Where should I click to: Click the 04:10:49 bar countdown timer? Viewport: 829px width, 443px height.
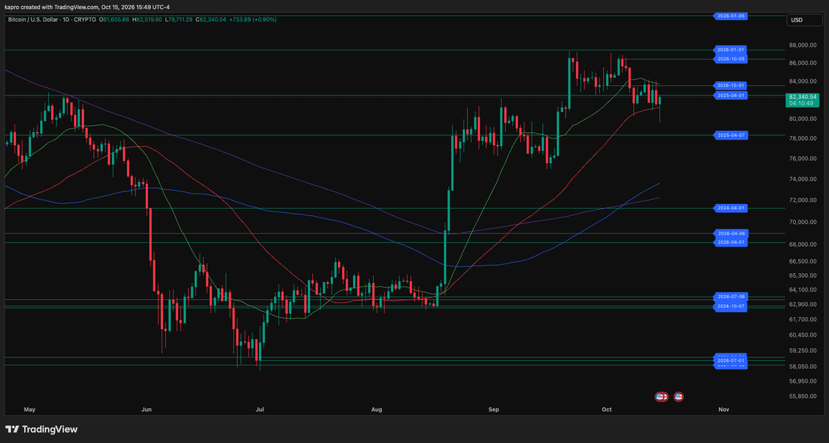click(x=802, y=104)
